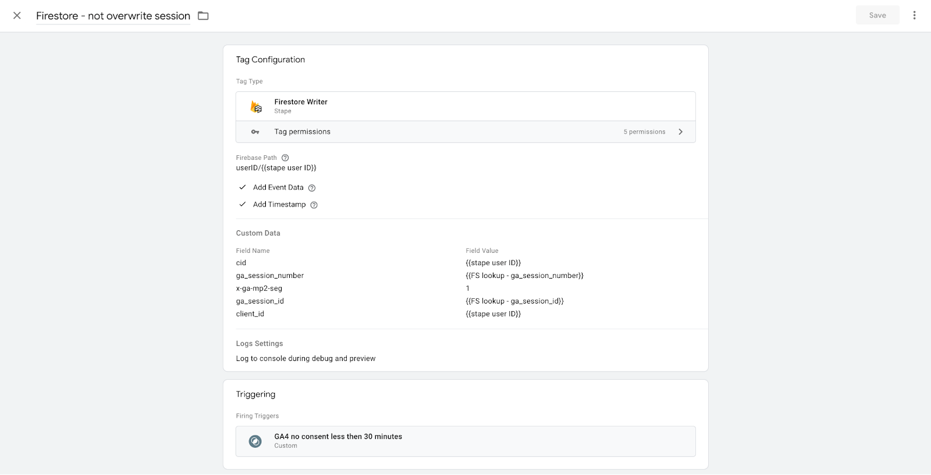Click the cid row value {{stape user ID}}
Viewport: 931px width, 475px height.
[x=493, y=263]
